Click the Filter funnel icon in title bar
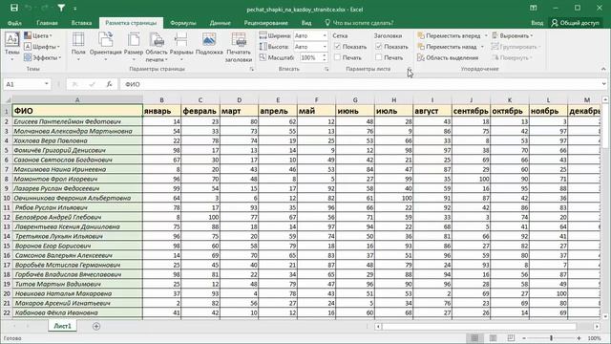This screenshot has width=611, height=344. point(61,8)
